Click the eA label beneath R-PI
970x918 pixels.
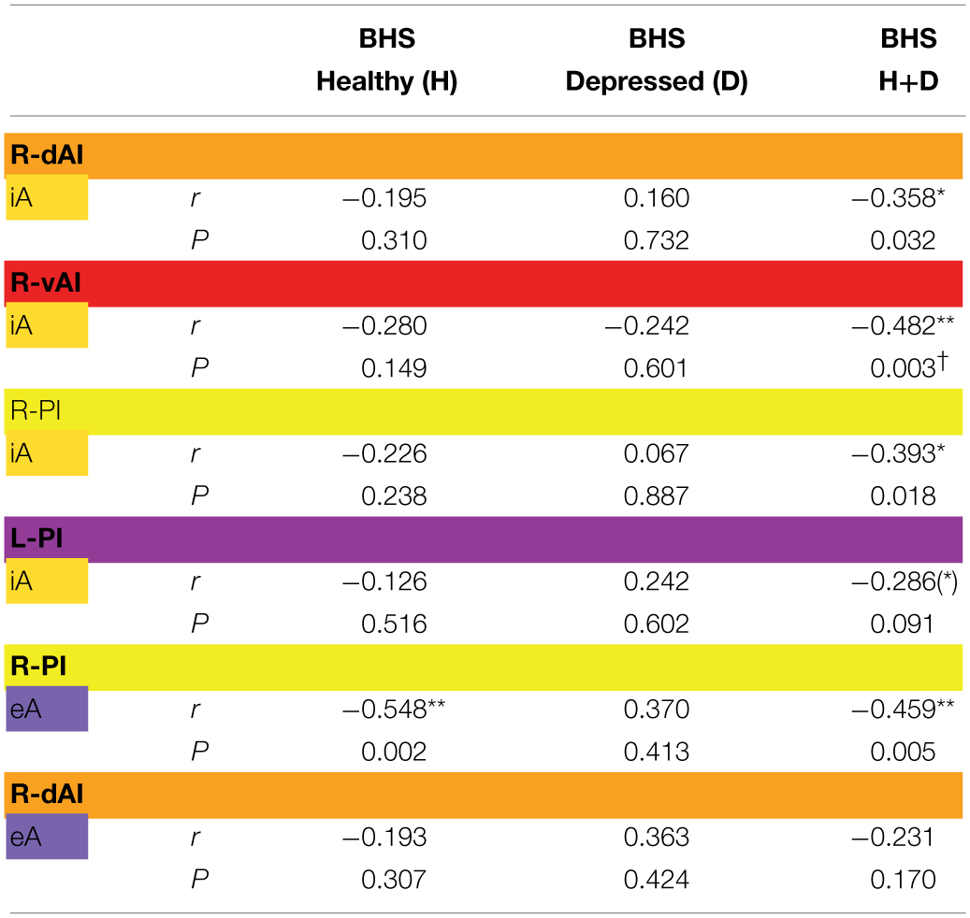click(47, 710)
